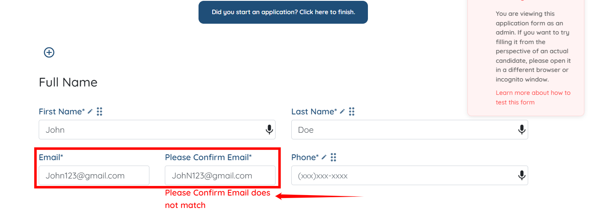591x213 pixels.
Task: Edit the First Name field label
Action: coord(90,111)
